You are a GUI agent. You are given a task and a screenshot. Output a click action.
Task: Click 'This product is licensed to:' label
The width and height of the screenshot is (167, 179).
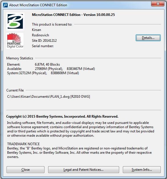click(52, 24)
